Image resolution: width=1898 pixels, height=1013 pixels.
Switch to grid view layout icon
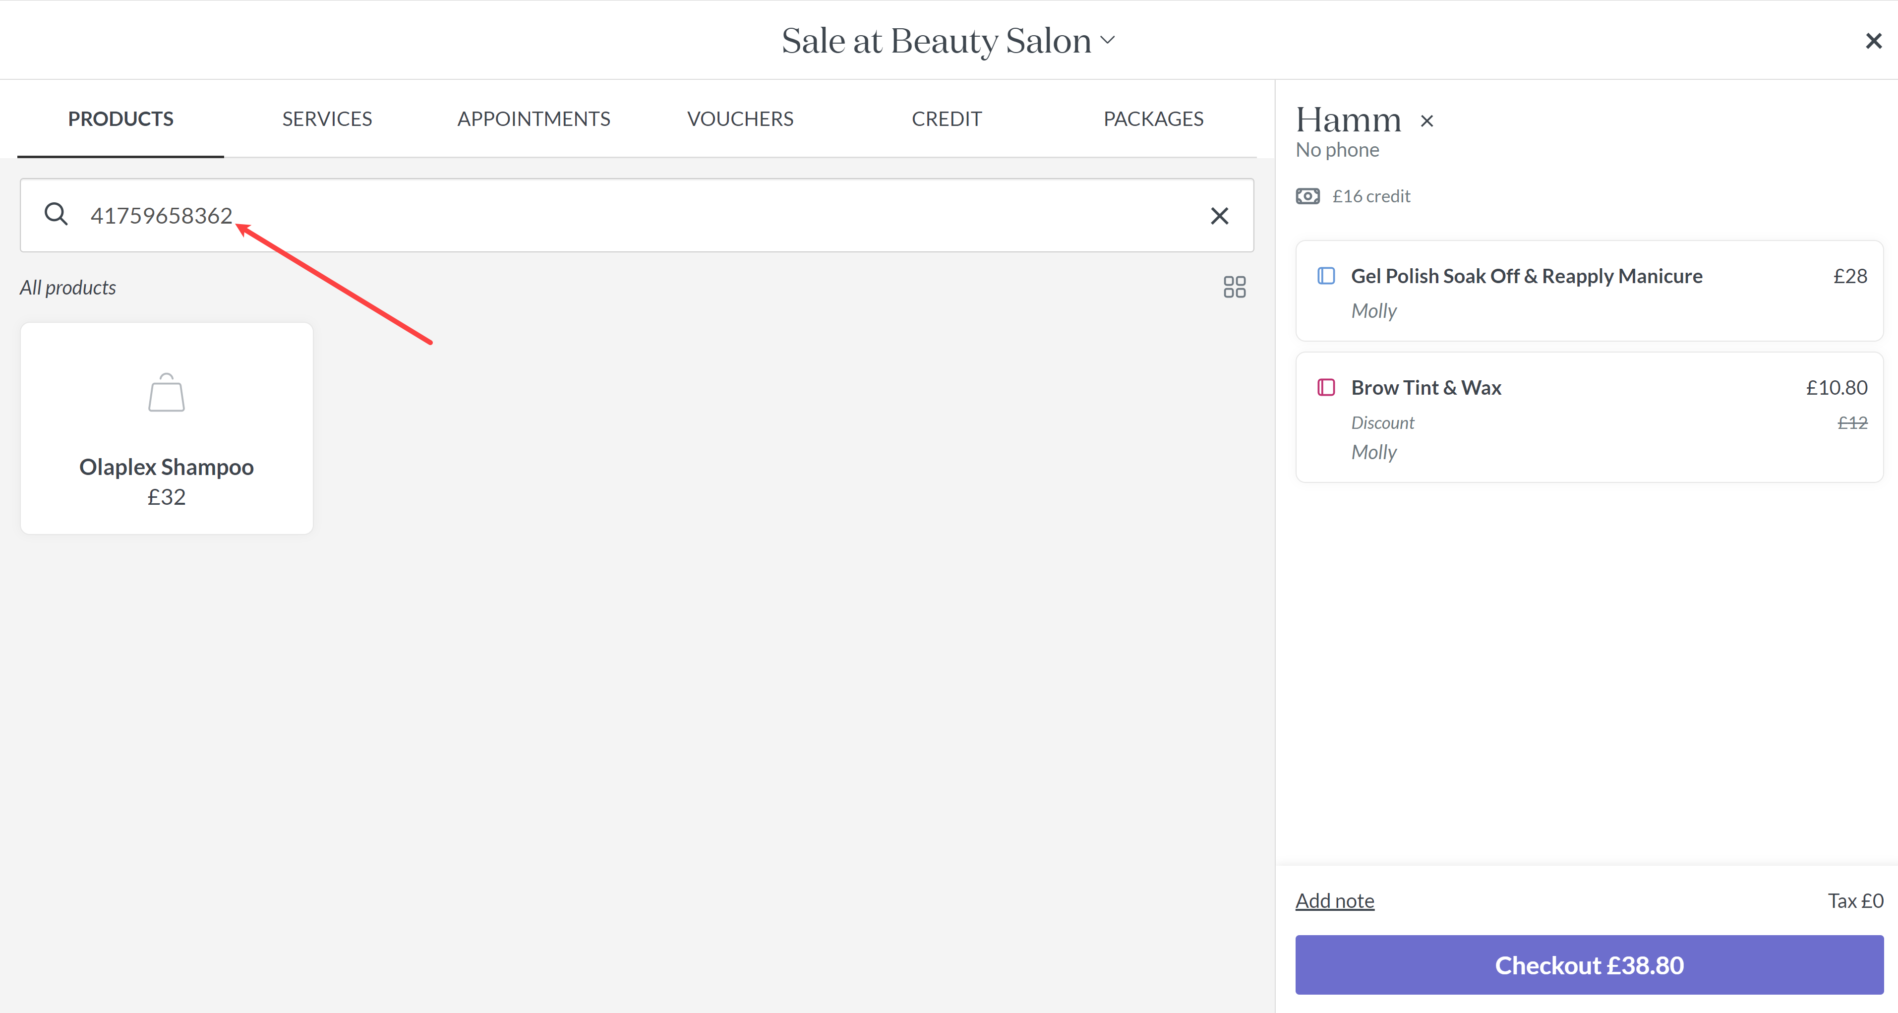tap(1234, 287)
